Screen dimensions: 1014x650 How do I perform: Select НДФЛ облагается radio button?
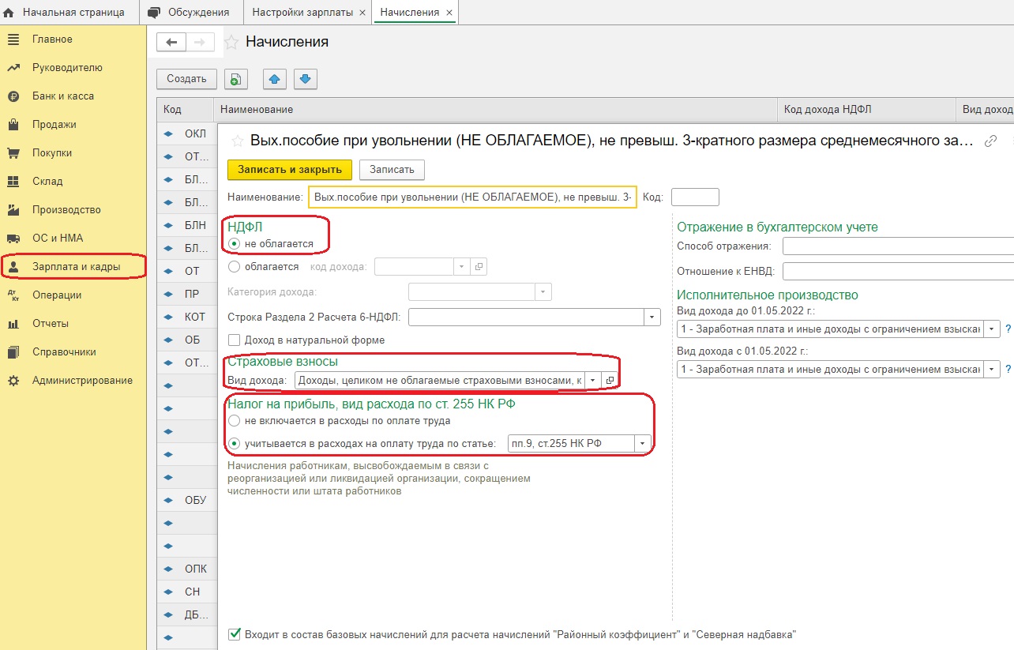click(234, 267)
